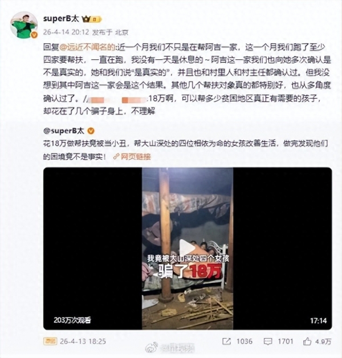This screenshot has height=358, width=342.
Task: Click the chain link icon before 网页链接
Action: coord(116,157)
